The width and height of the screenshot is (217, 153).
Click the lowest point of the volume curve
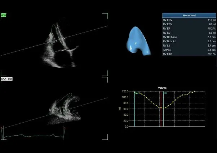163,108
